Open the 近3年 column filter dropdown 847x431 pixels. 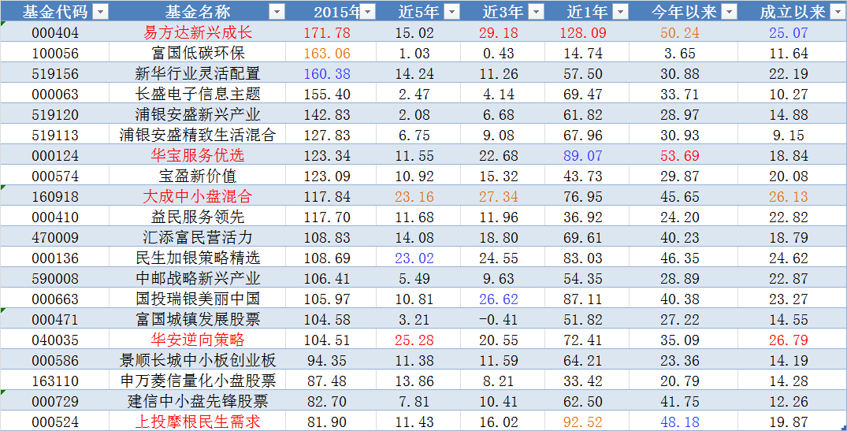(536, 12)
